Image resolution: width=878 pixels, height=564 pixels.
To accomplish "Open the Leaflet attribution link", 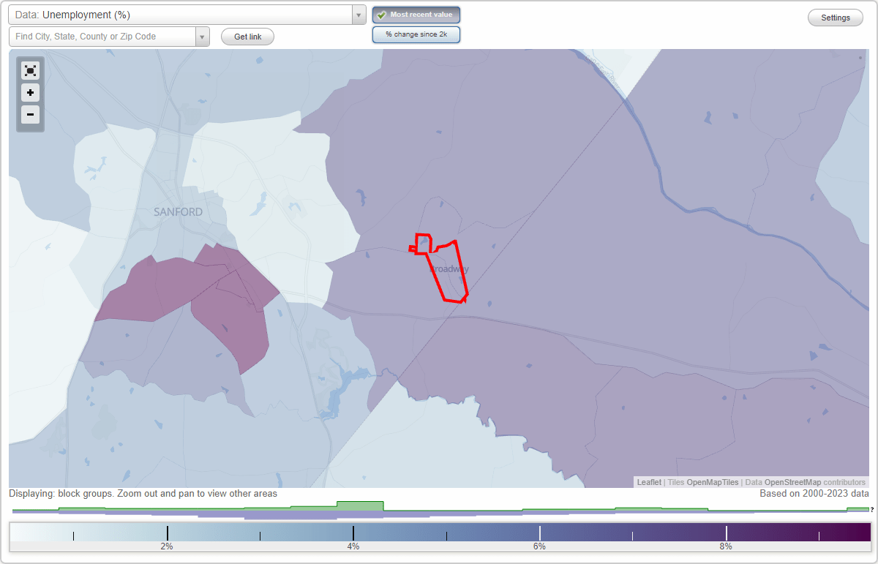I will click(649, 482).
